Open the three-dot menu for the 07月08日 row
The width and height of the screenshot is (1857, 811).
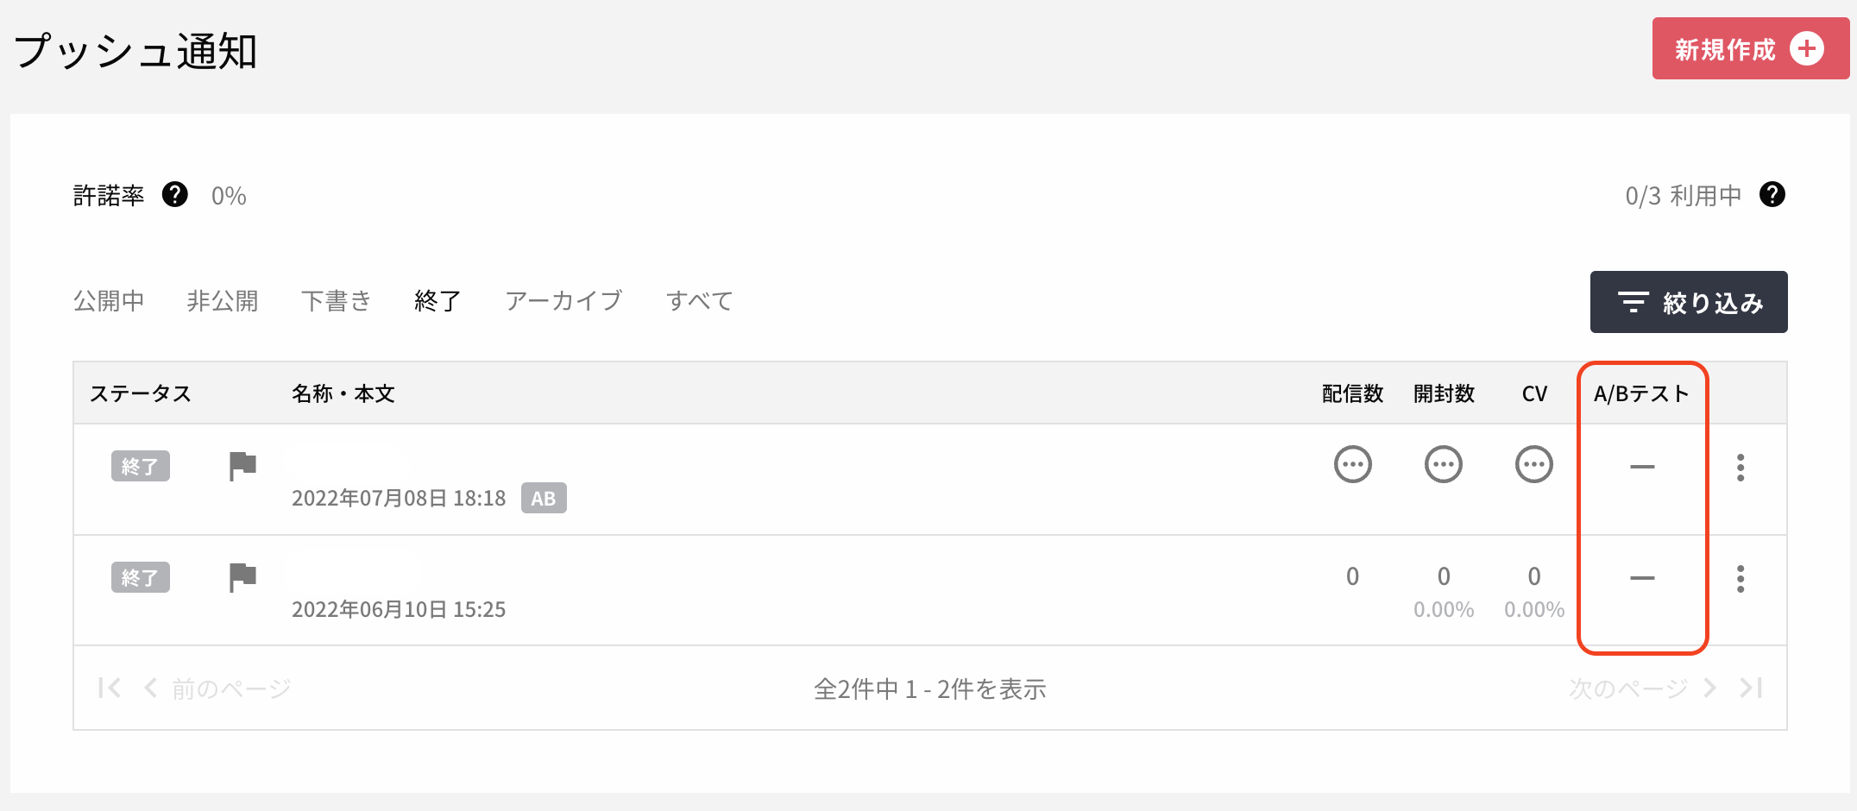pyautogui.click(x=1741, y=467)
